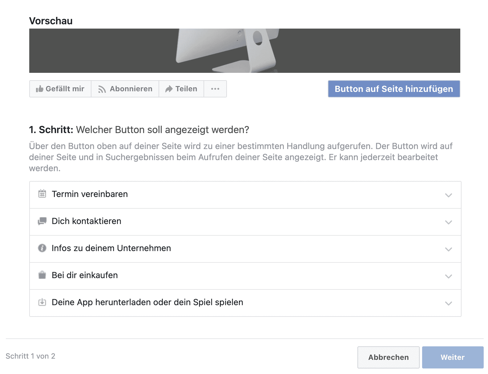
Task: Click Button auf Seite hinzufügen
Action: tap(394, 89)
